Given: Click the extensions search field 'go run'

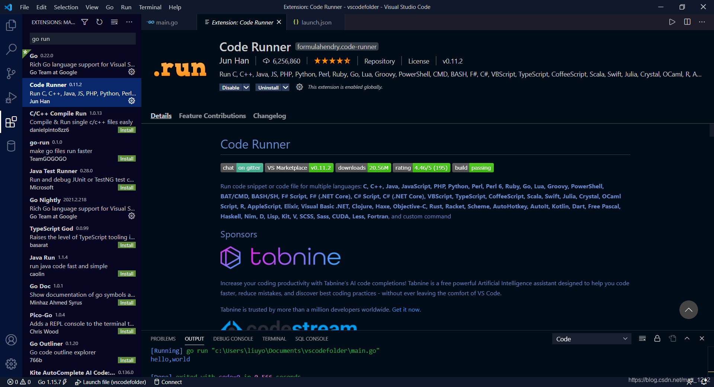Looking at the screenshot, I should tap(83, 39).
